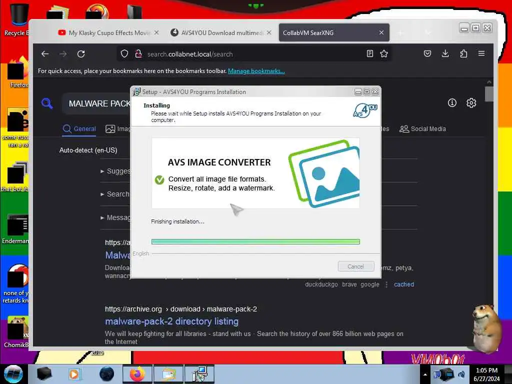Open Auto-detect (en-US) language dropdown
The width and height of the screenshot is (512, 384).
coord(88,150)
